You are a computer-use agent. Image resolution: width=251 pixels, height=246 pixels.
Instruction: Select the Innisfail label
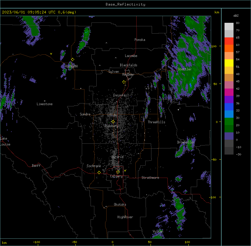[x=121, y=95]
